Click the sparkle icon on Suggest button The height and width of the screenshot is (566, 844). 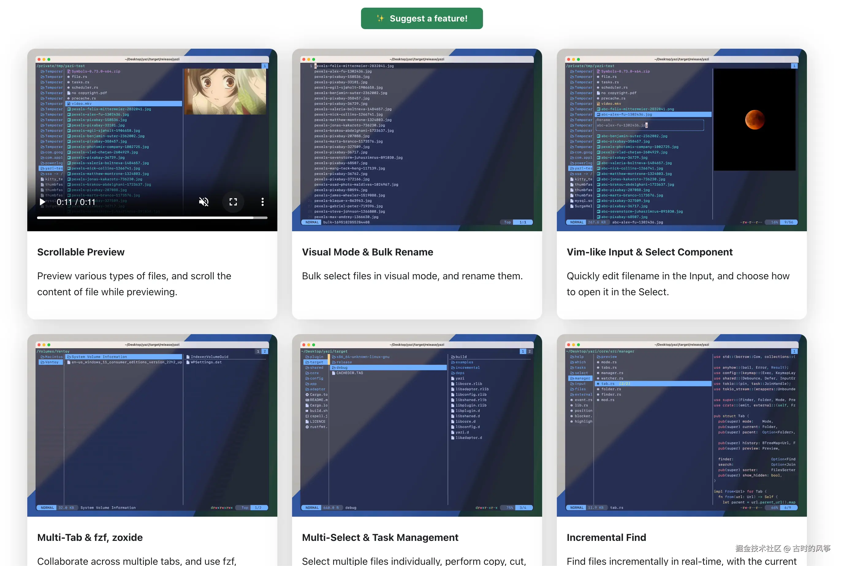point(380,18)
